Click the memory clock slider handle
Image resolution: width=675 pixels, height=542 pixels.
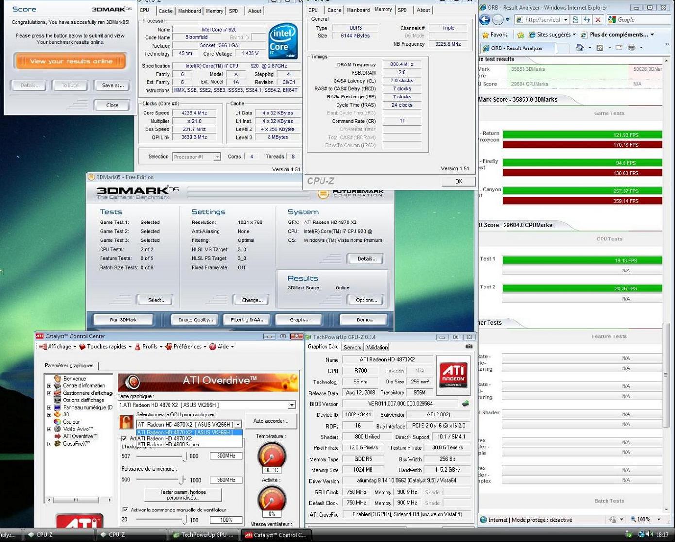click(x=182, y=480)
